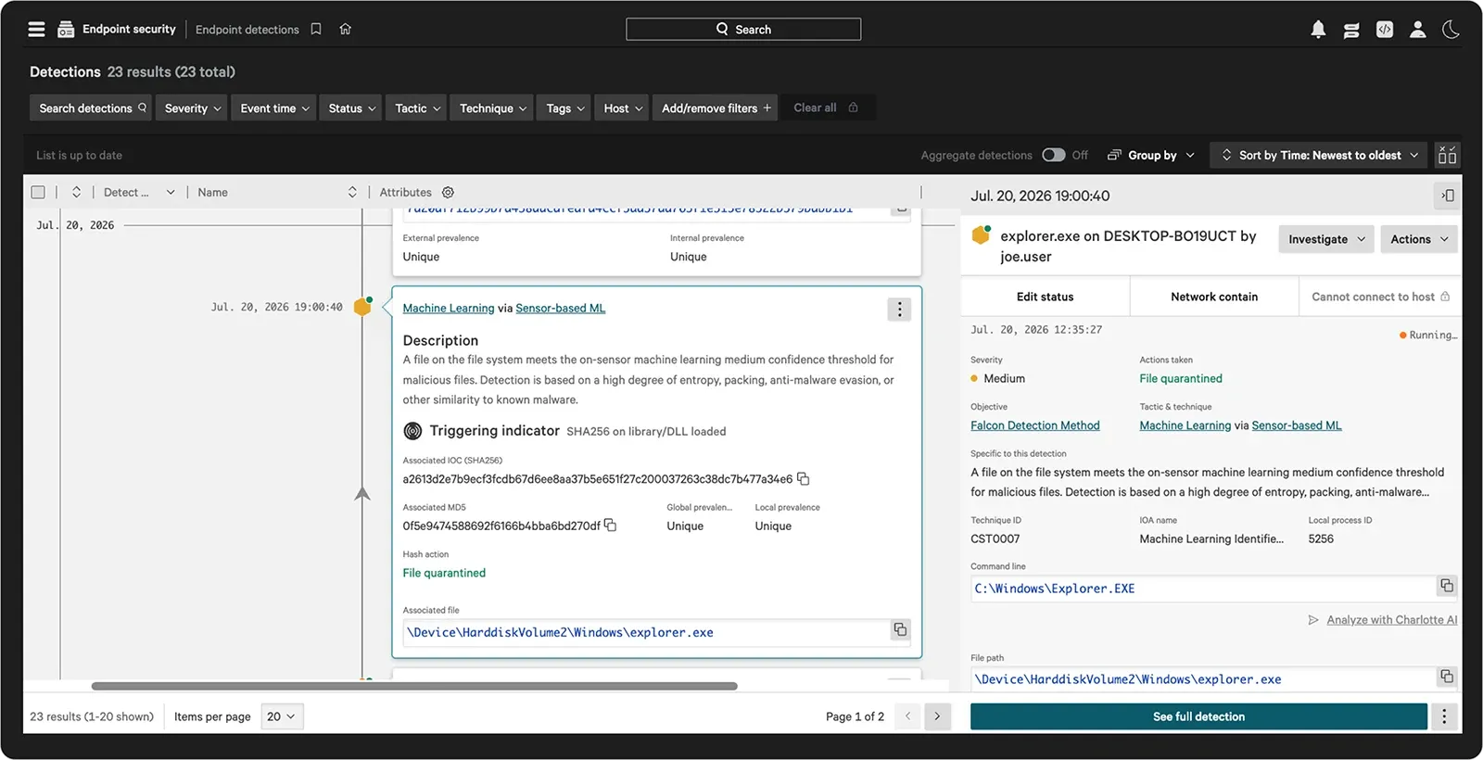The image size is (1483, 760).
Task: Open the hamburger navigation menu
Action: point(36,30)
